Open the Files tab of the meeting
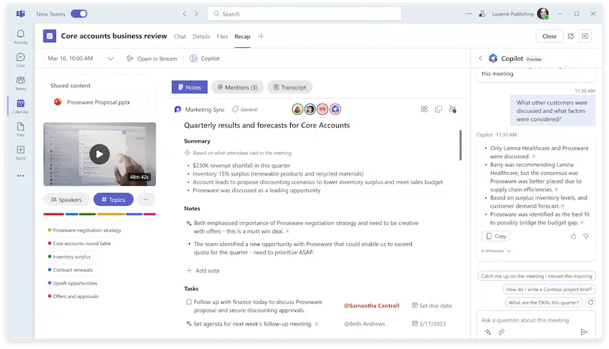The image size is (609, 349). pos(222,36)
